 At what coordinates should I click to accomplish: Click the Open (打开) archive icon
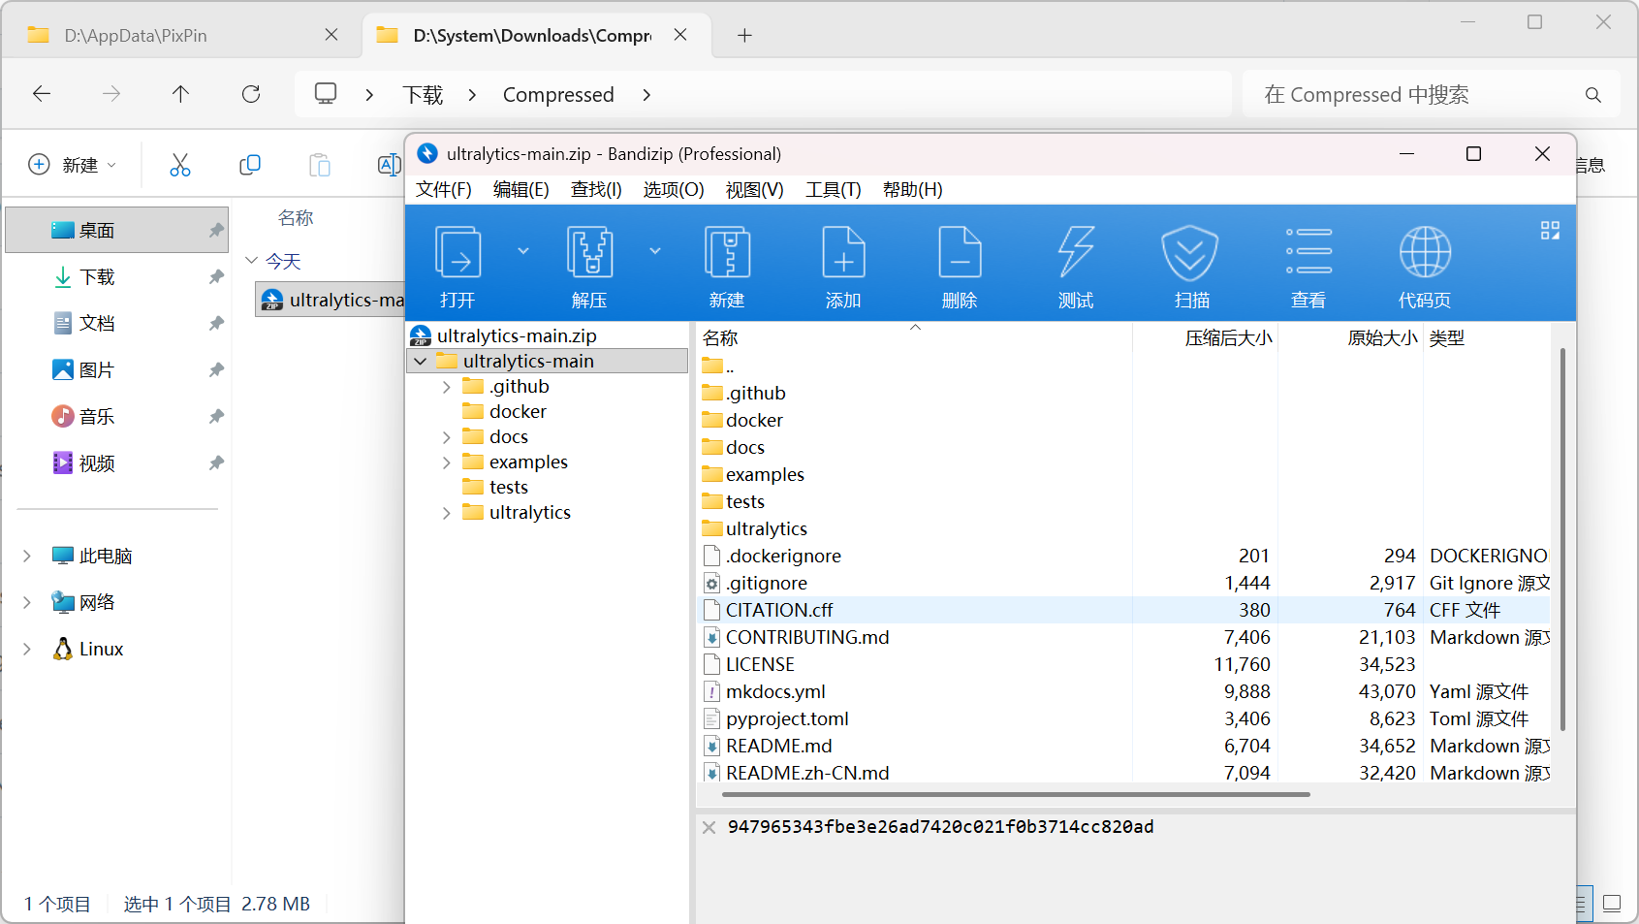(x=457, y=254)
